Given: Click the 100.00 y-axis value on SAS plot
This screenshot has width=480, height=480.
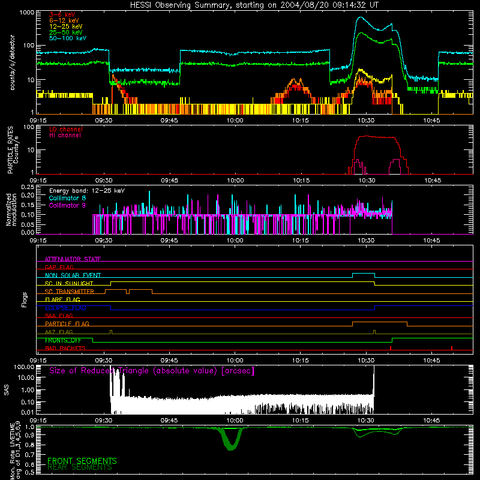Looking at the screenshot, I should click(x=24, y=367).
